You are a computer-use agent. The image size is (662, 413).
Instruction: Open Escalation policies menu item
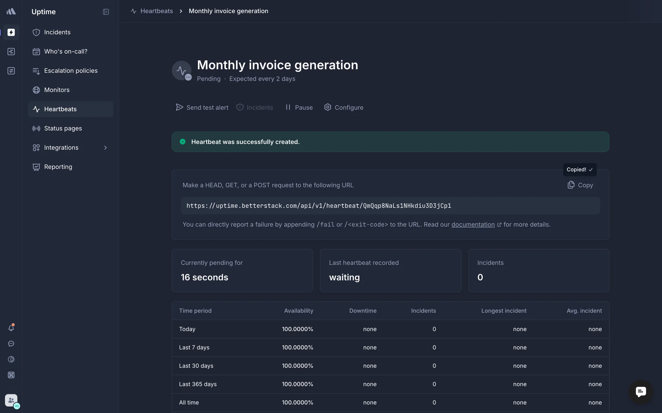click(x=71, y=71)
